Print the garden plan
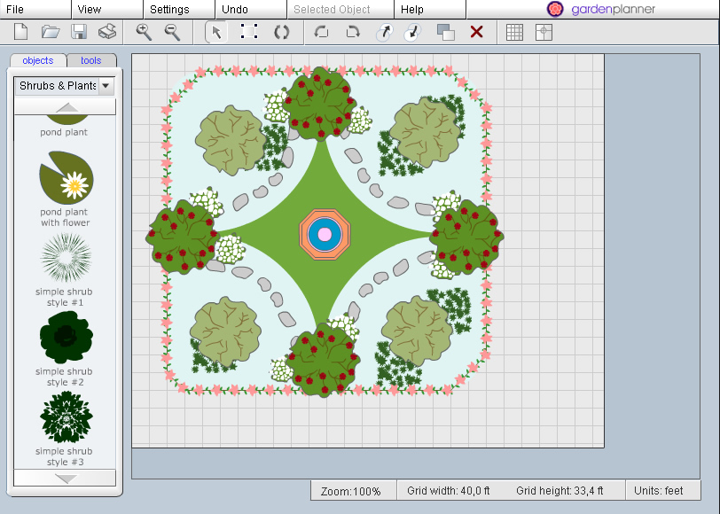This screenshot has height=514, width=720. point(106,32)
